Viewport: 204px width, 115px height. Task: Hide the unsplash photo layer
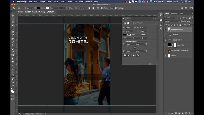pyautogui.click(x=165, y=50)
